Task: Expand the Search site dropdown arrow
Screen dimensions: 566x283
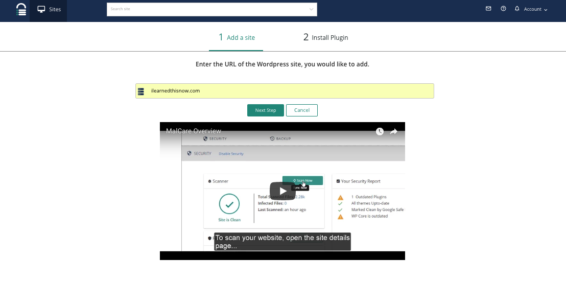Action: tap(311, 9)
